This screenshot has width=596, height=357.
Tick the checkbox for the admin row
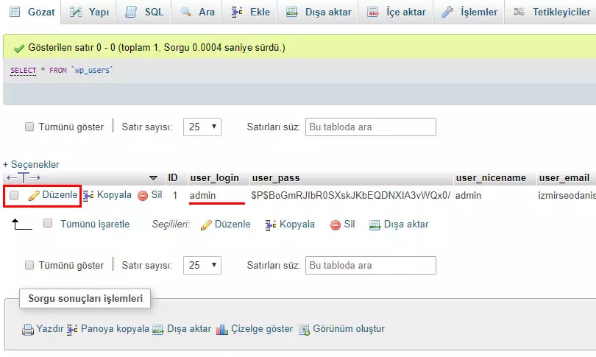[x=14, y=196]
